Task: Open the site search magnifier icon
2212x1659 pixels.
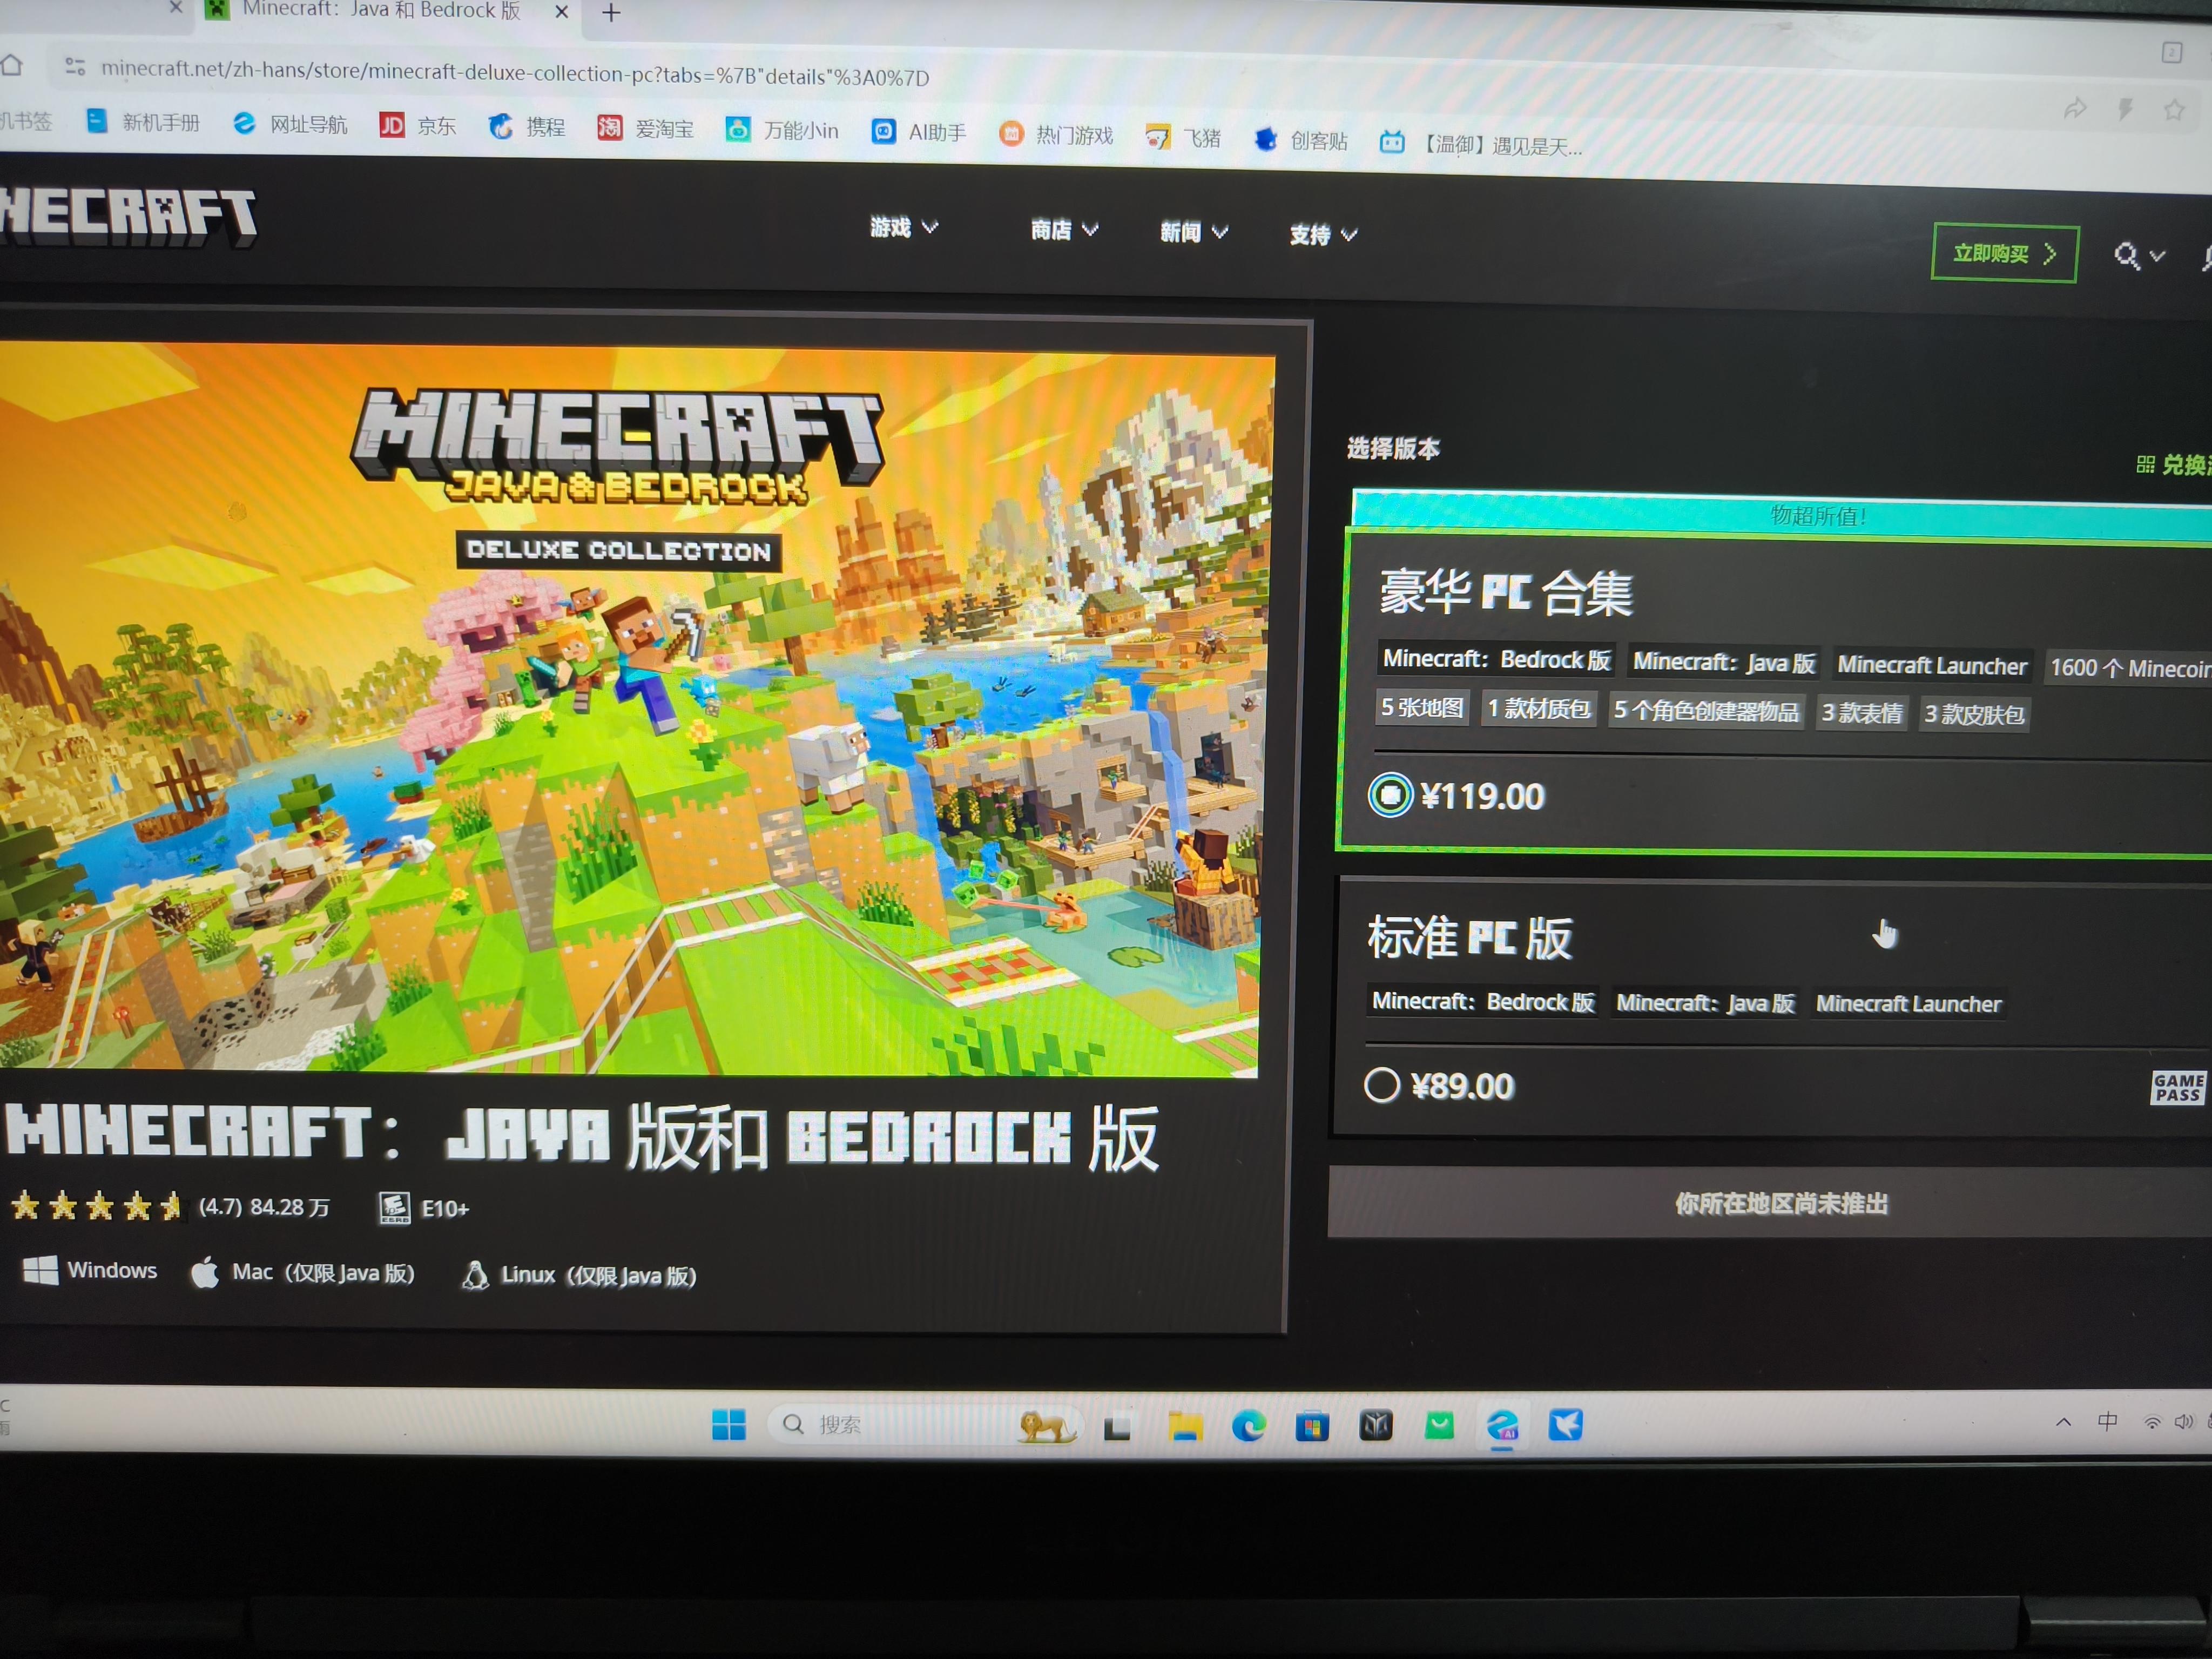Action: tap(2127, 257)
